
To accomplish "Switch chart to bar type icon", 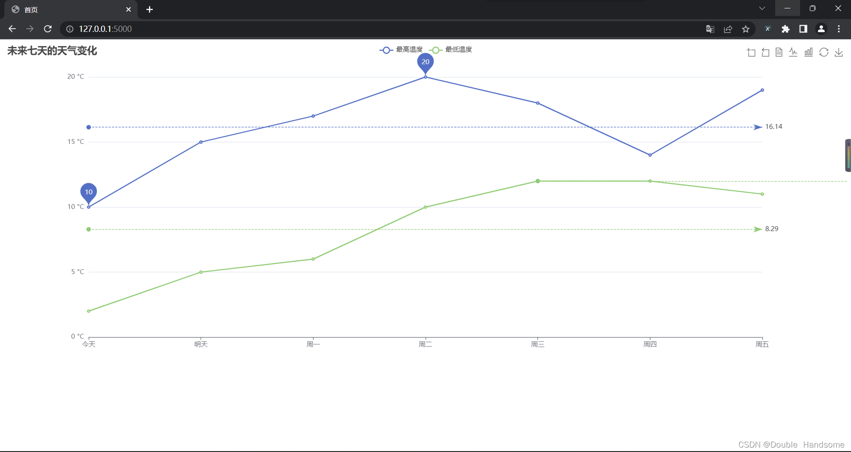I will (x=808, y=53).
